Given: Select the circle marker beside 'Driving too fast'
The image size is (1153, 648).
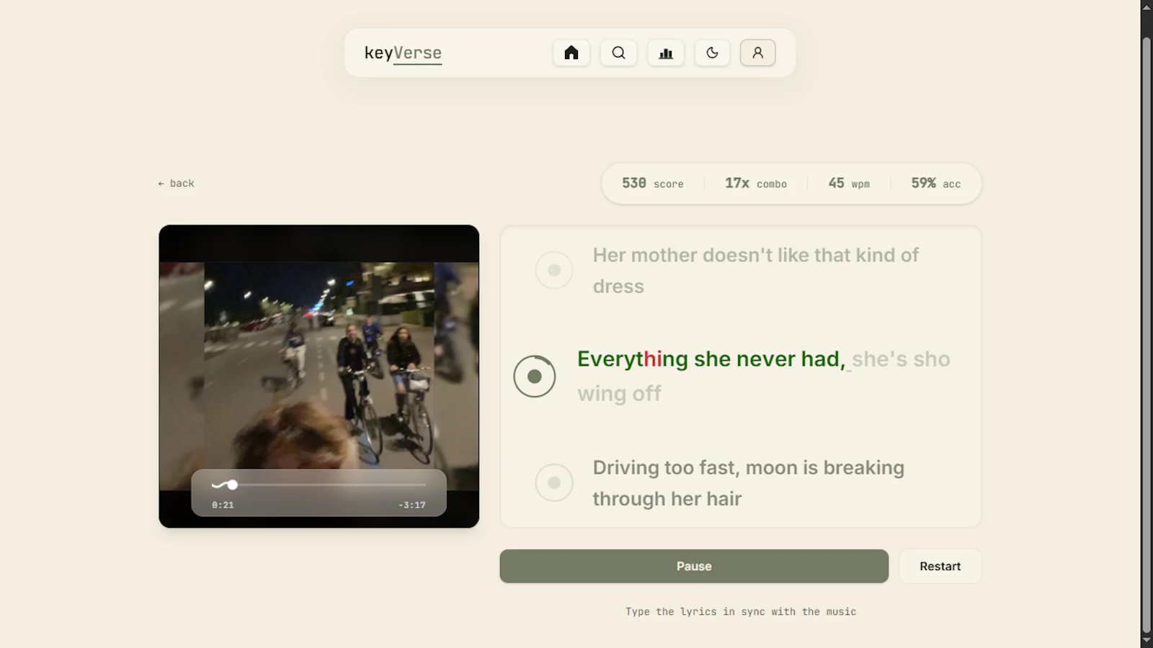Looking at the screenshot, I should click(x=554, y=482).
